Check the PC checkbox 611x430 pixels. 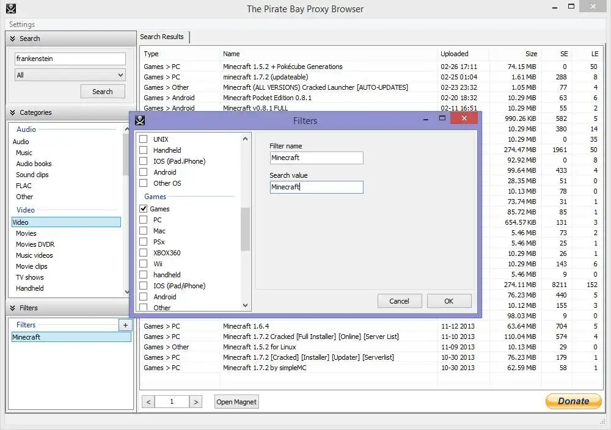tap(144, 220)
